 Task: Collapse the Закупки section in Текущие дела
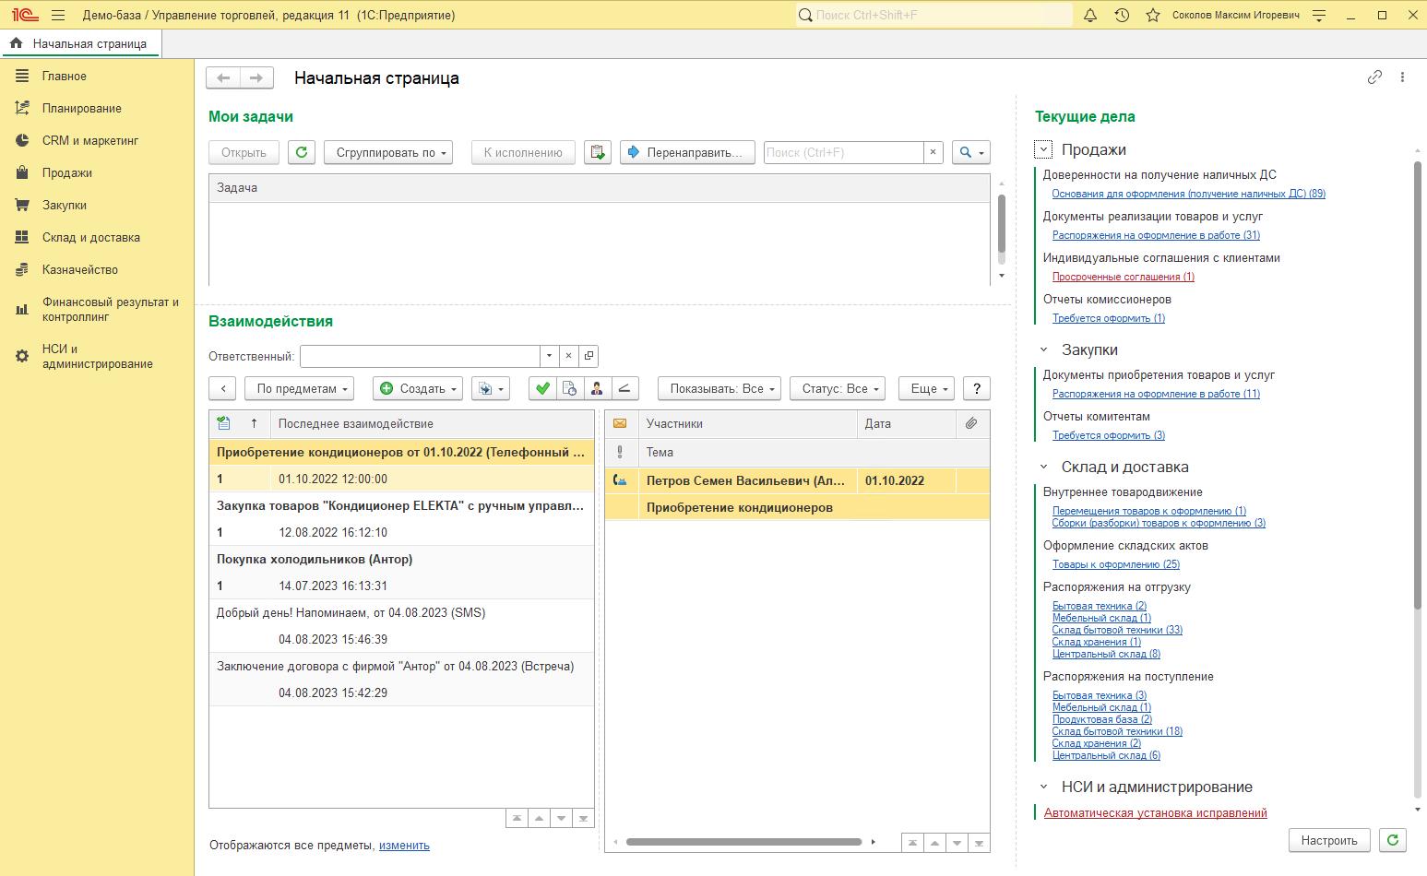point(1043,349)
